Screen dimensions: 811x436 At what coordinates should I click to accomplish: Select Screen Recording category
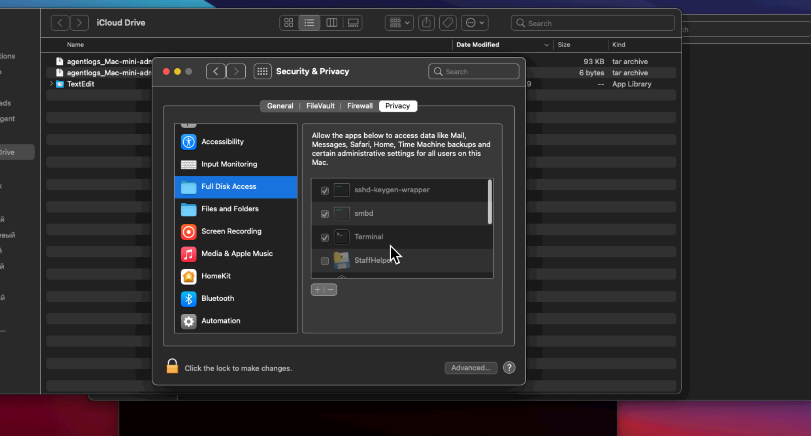(x=236, y=231)
